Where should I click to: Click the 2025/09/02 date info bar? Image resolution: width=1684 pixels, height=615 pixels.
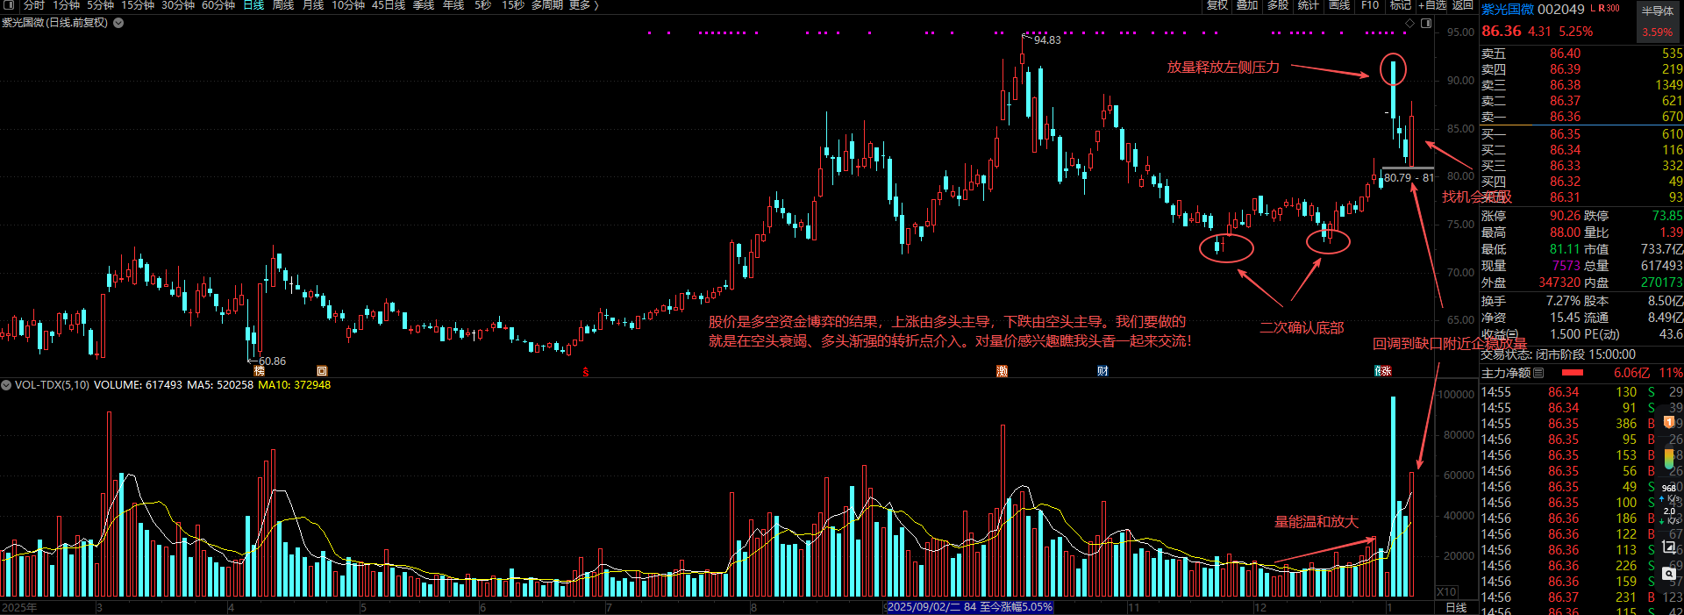tap(969, 607)
